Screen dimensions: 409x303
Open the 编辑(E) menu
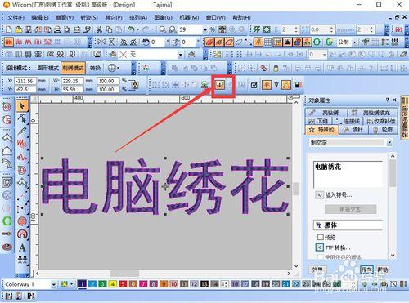pyautogui.click(x=40, y=18)
